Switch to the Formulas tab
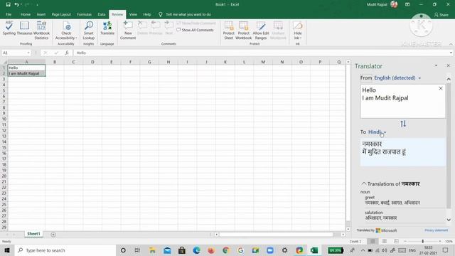Viewport: 455px width, 256px height. (84, 14)
